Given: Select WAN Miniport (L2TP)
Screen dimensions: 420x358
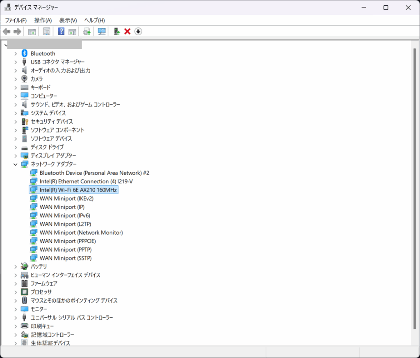Looking at the screenshot, I should [65, 224].
